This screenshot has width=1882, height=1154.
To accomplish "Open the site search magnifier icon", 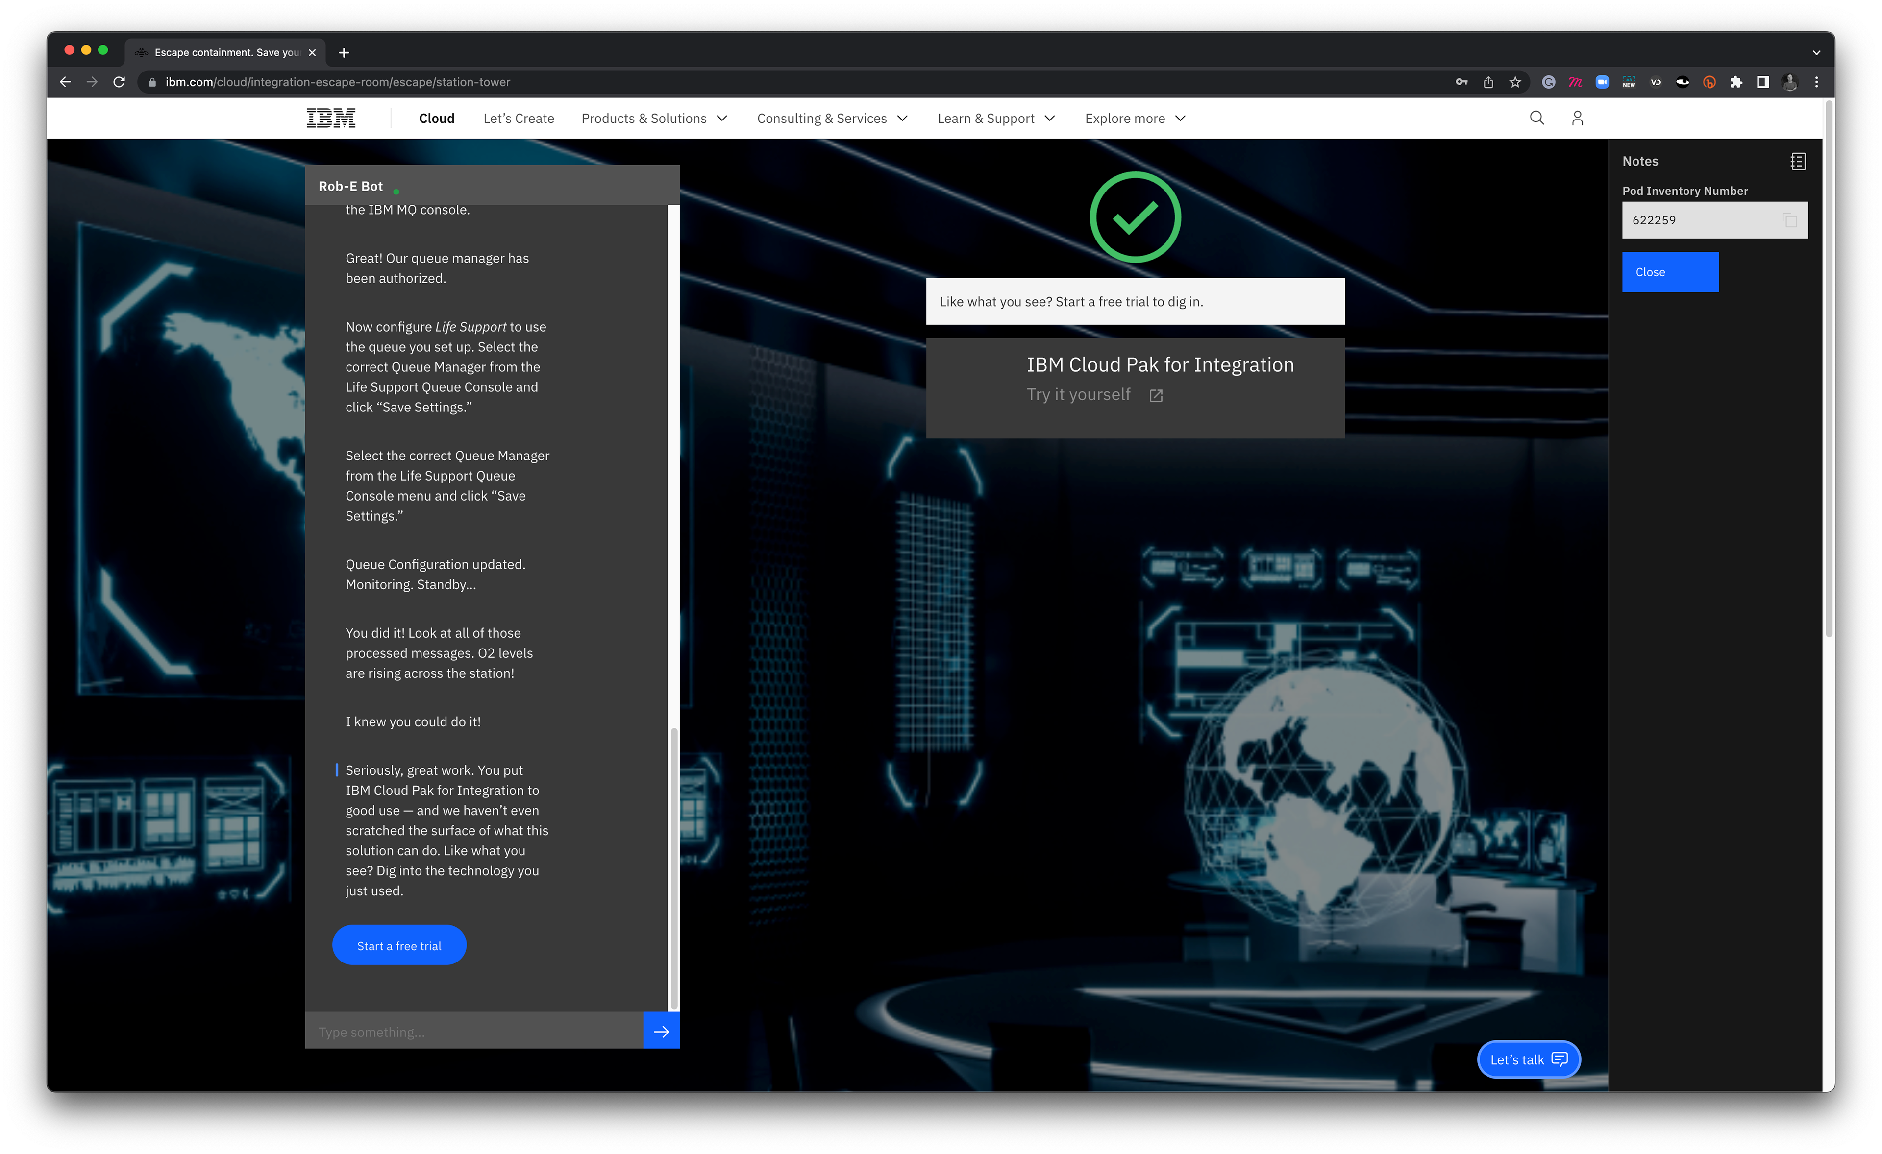I will (x=1537, y=118).
